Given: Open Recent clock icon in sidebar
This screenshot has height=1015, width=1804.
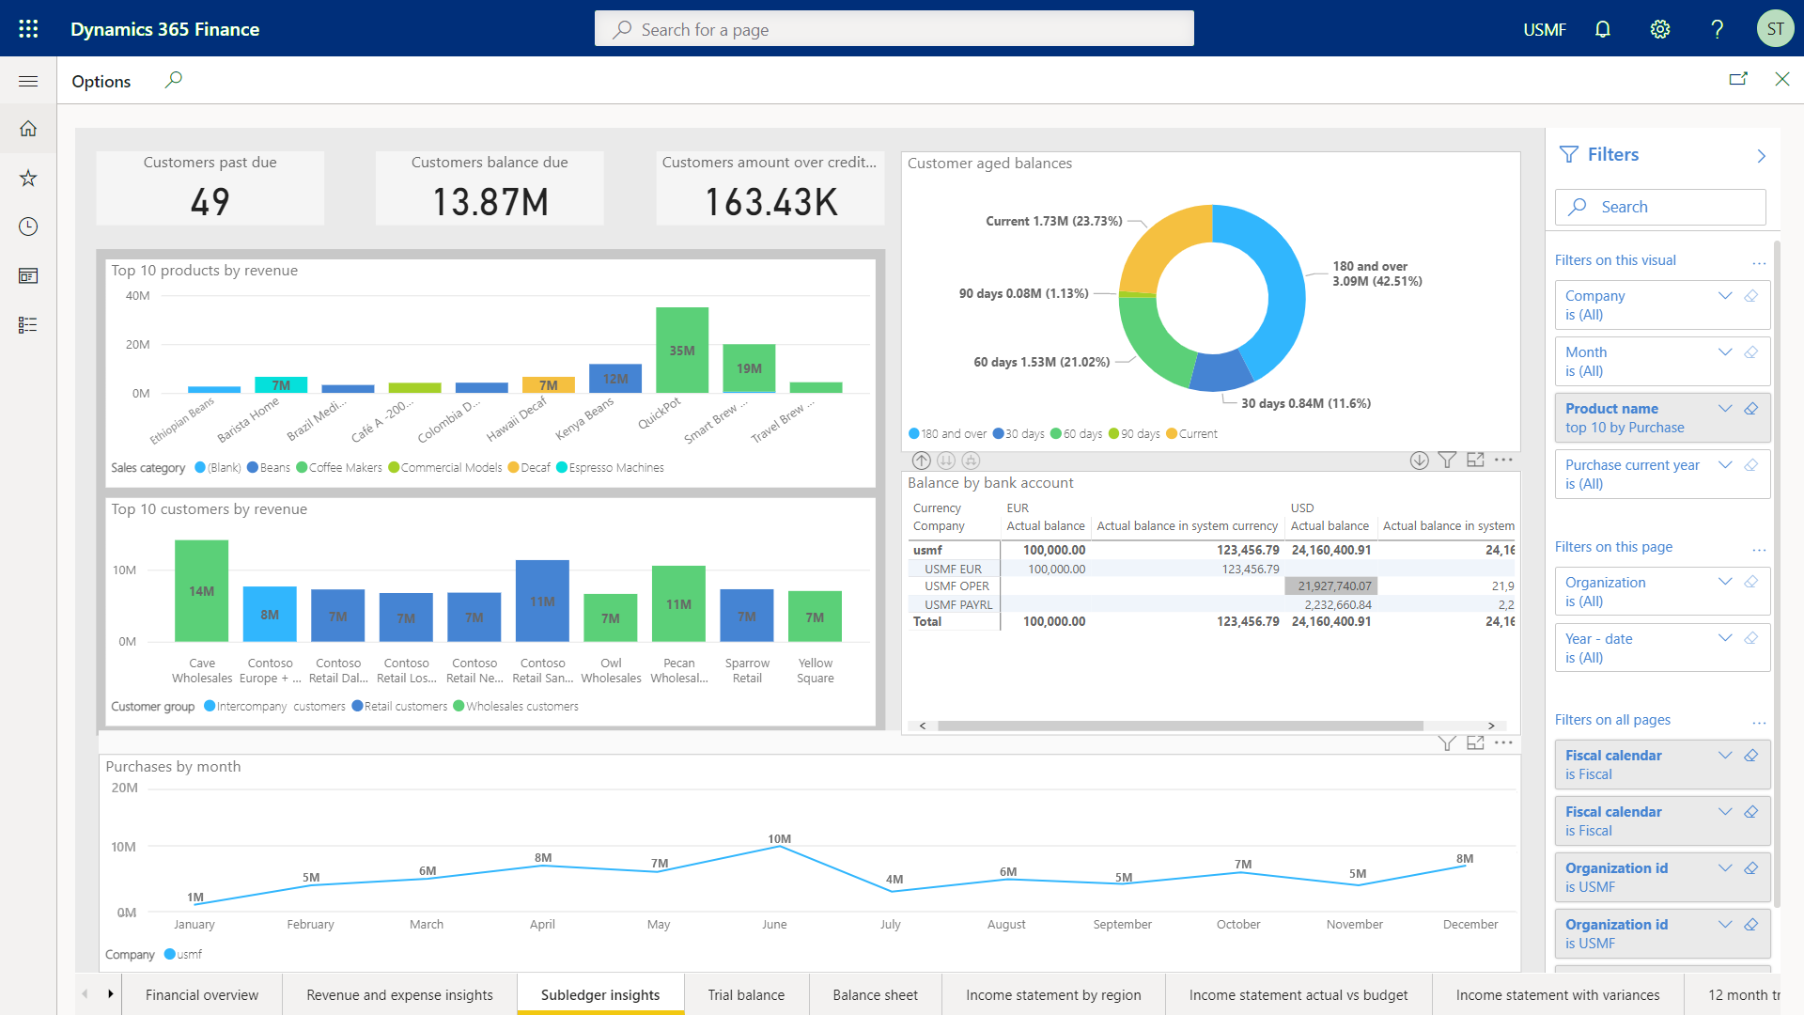Looking at the screenshot, I should pos(28,226).
